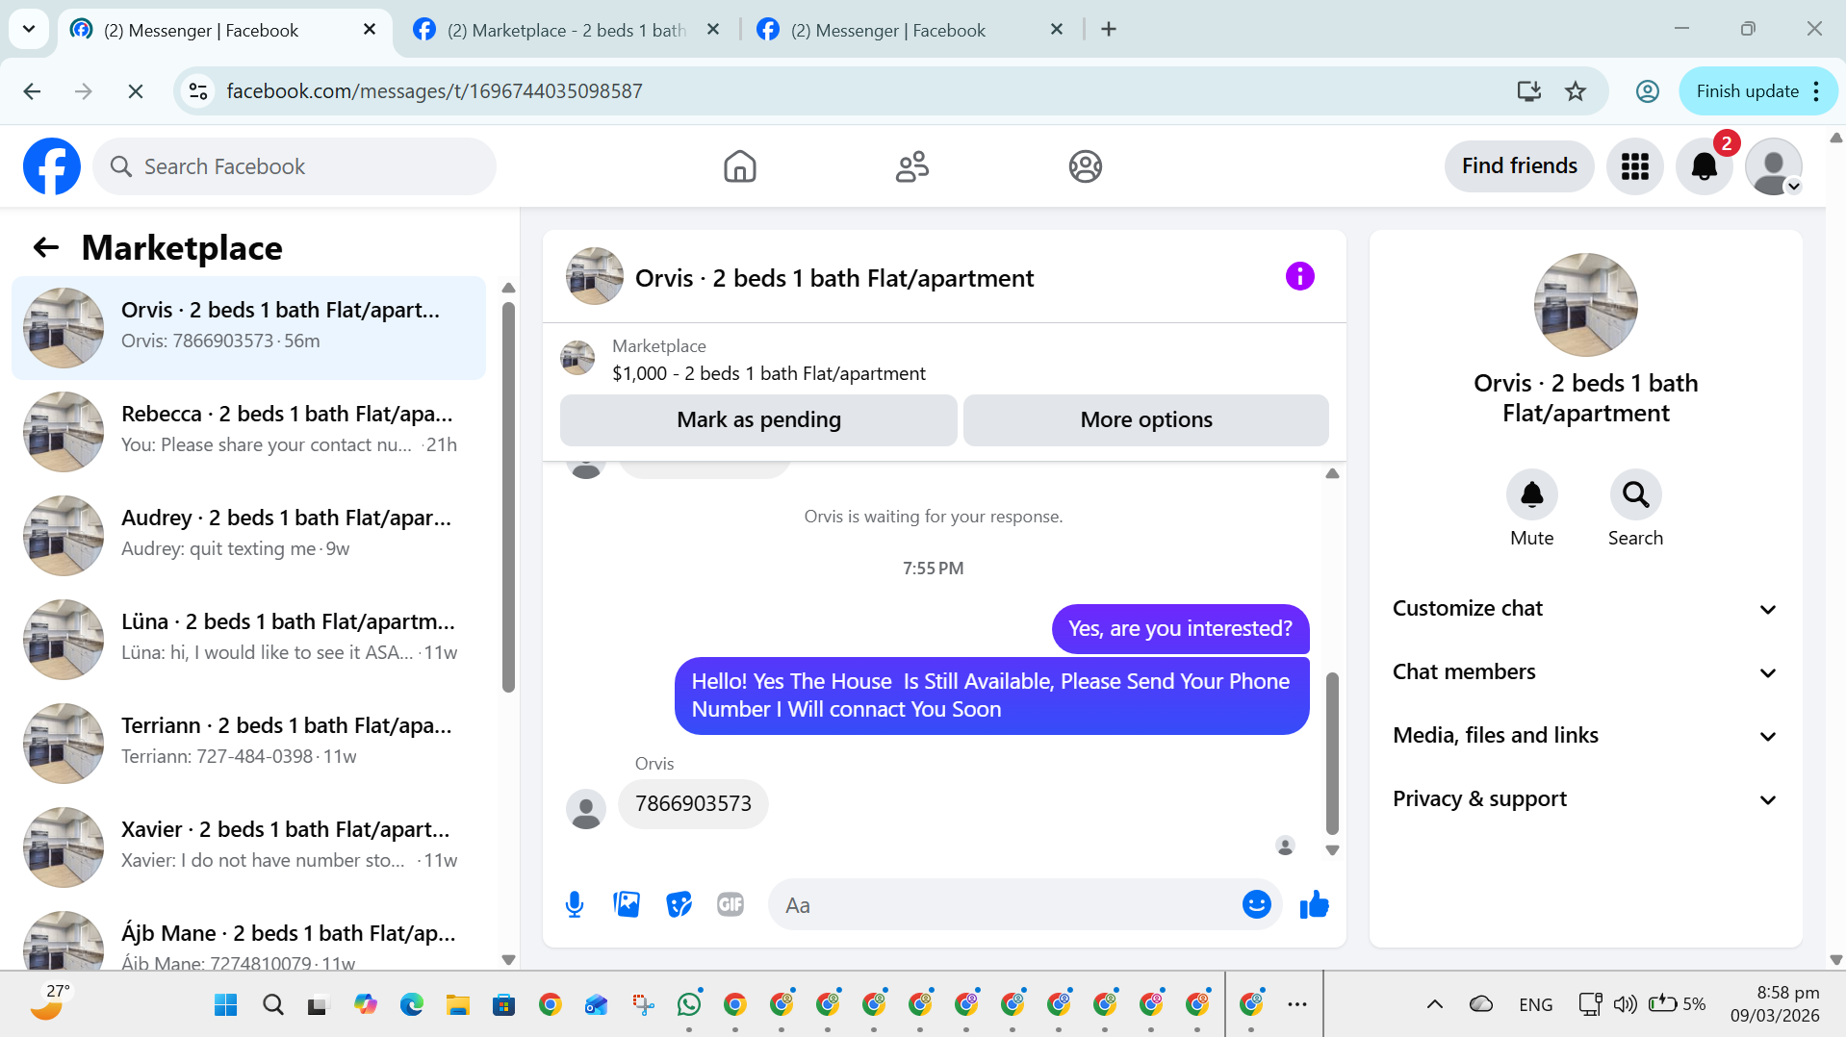Expand Customize chat section
Screen dimensions: 1846x1037
1585,609
